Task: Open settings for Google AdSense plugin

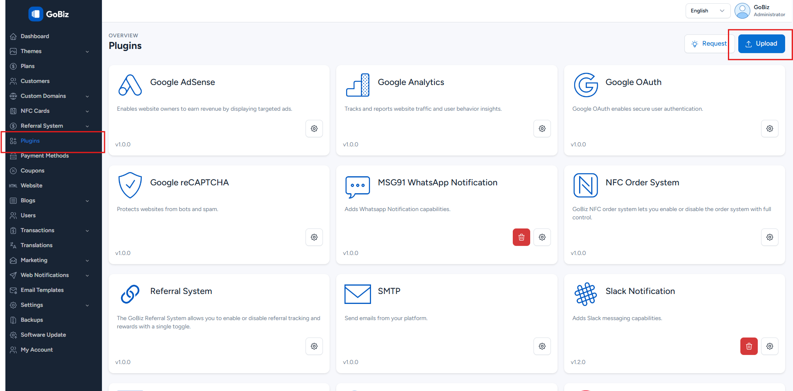Action: pos(314,129)
